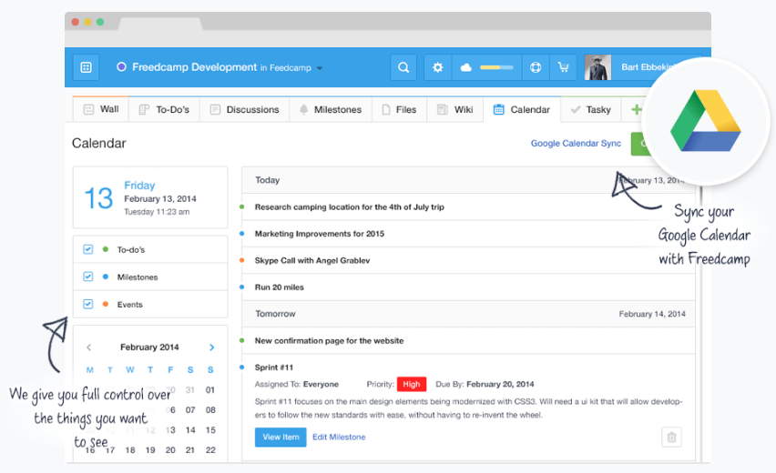776x473 pixels.
Task: Click the Milestones bell icon
Action: (x=304, y=109)
